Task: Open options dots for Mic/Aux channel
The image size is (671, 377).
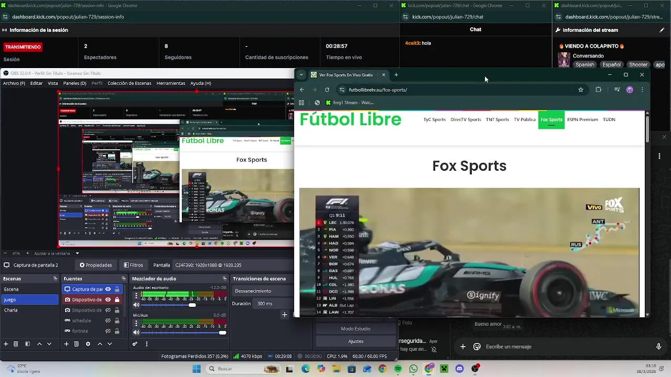Action: click(136, 323)
